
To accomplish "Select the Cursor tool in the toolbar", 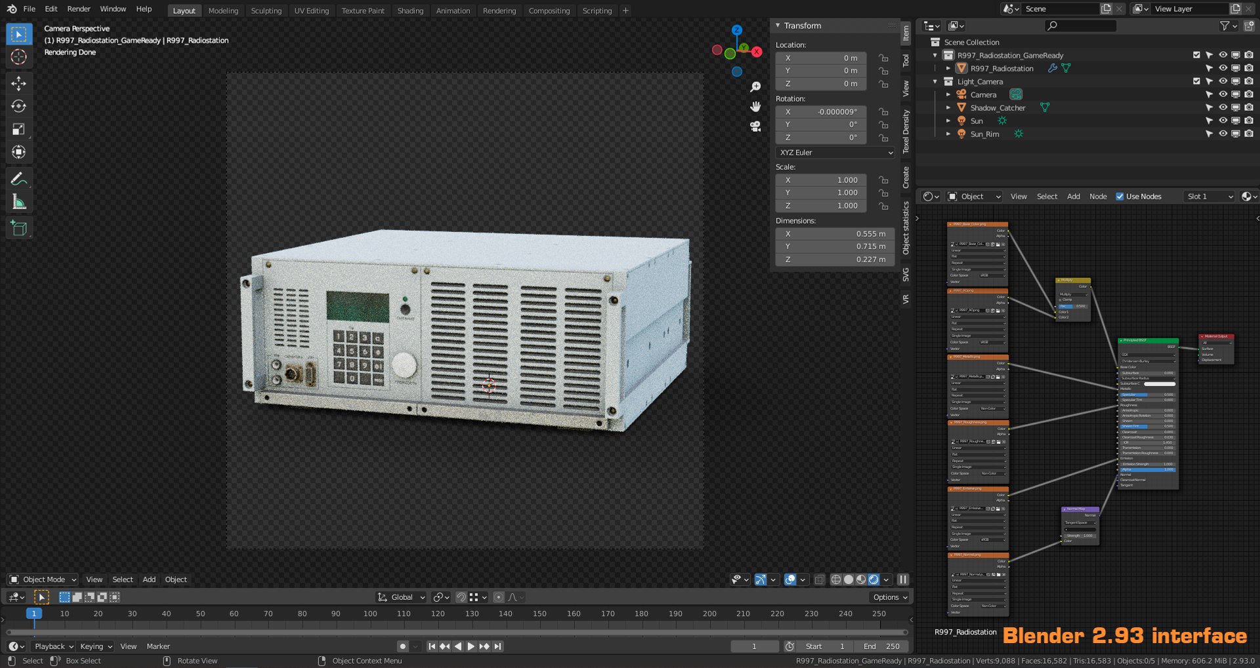I will tap(19, 57).
